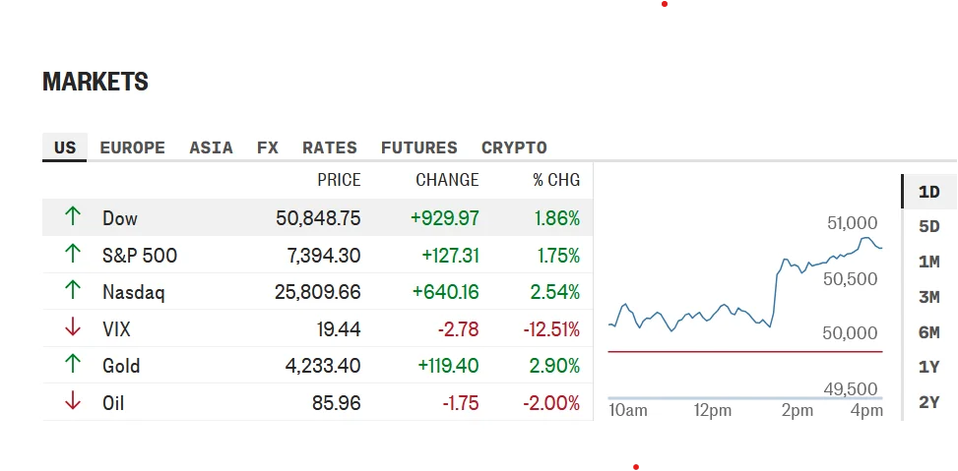Viewport: 958px width, 471px height.
Task: Click the up arrow icon for Nasdaq
Action: click(73, 291)
